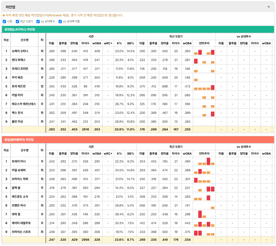This screenshot has width=276, height=246.
Task: Select player name 브라이스 하퍼
Action: pyautogui.click(x=20, y=179)
